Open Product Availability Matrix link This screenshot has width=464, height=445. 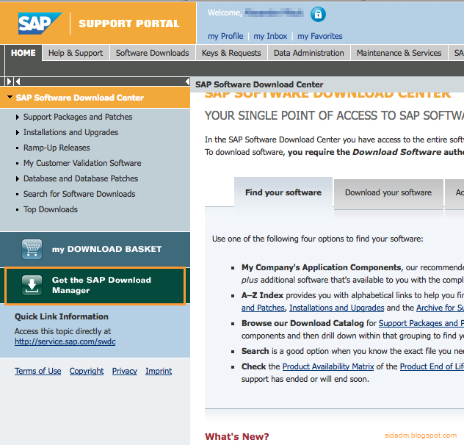click(x=328, y=366)
